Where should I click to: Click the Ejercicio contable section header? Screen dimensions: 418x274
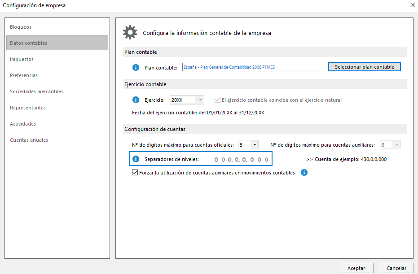click(x=265, y=84)
